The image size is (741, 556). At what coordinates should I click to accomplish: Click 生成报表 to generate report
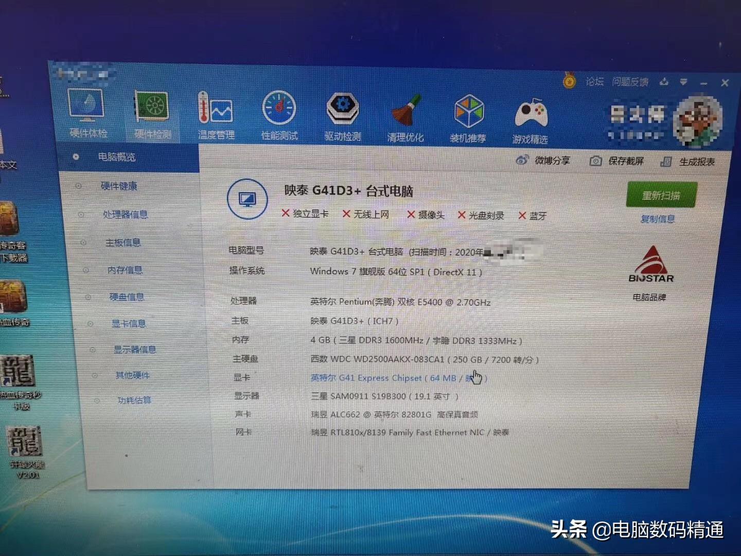click(x=687, y=162)
